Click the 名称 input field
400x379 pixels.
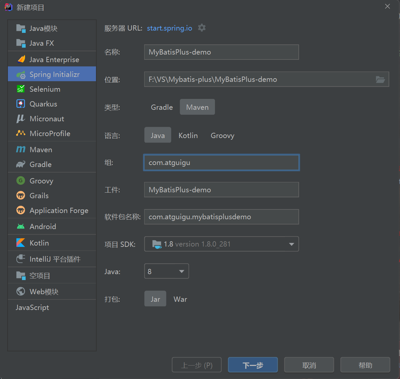(222, 52)
